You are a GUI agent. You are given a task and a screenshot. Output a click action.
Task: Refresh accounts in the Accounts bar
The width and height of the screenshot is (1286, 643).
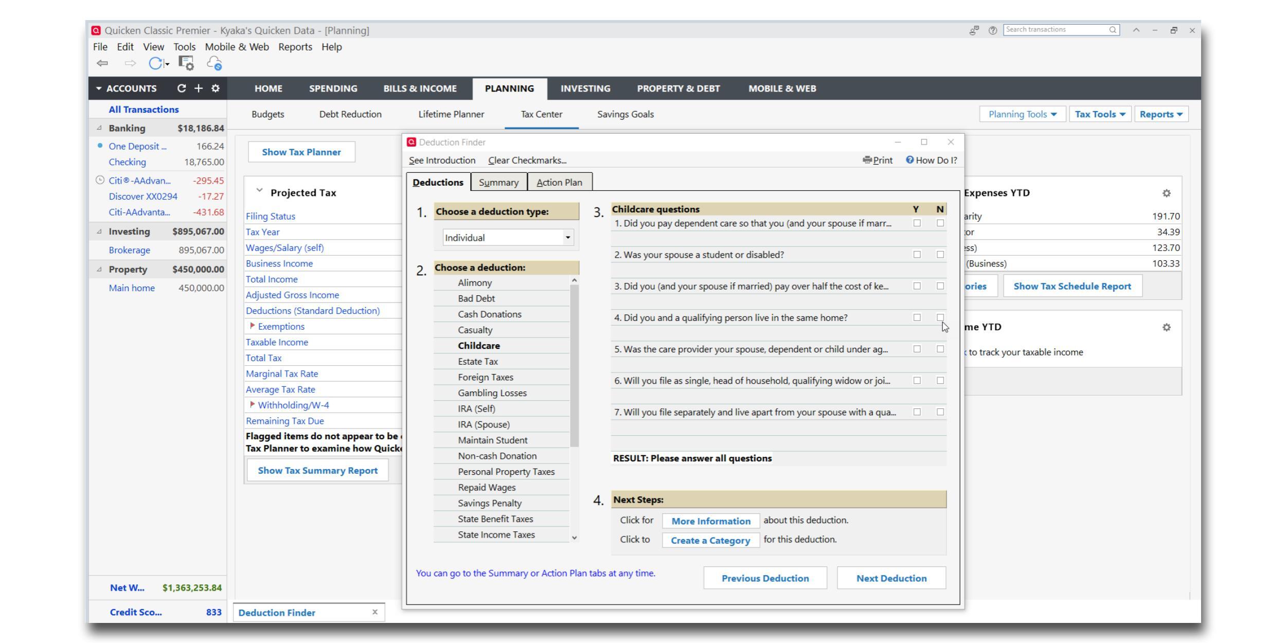click(181, 88)
